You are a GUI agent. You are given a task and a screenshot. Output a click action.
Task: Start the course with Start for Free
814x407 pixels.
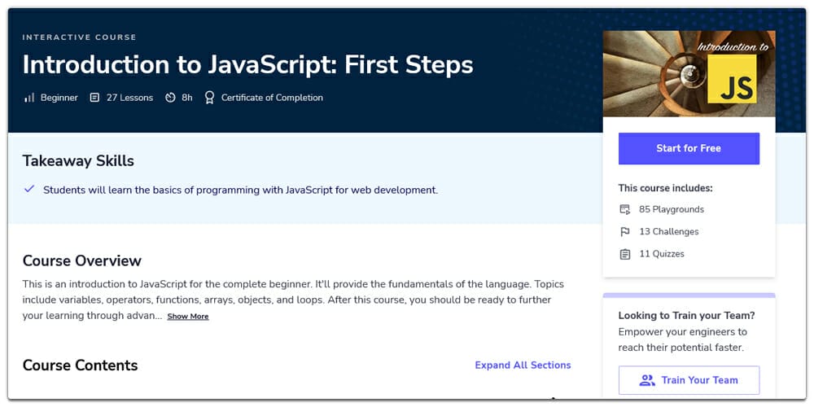(x=689, y=148)
